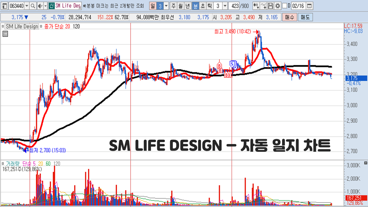Click the data grid icon under chart title
This screenshot has width=368, height=207.
pyautogui.click(x=5, y=34)
